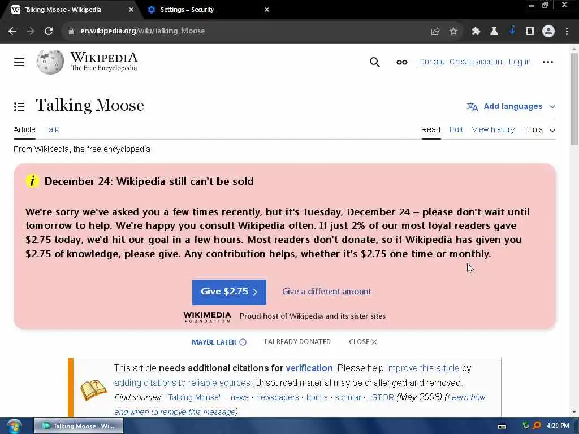This screenshot has height=434, width=579.
Task: Toggle the browser side panel
Action: pos(530,32)
